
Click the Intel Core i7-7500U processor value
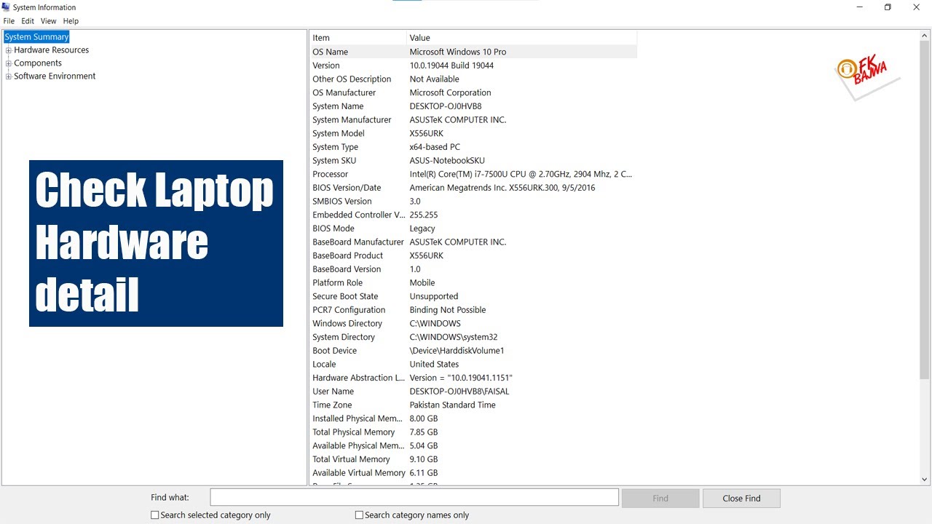[521, 175]
